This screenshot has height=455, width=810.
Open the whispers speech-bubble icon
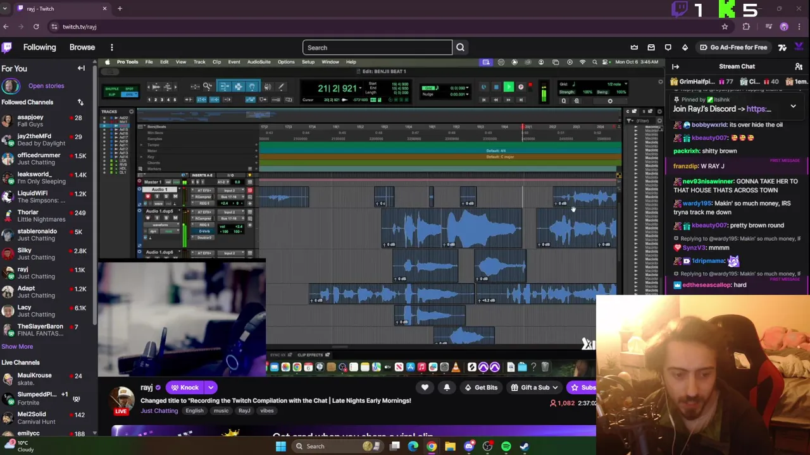[668, 47]
